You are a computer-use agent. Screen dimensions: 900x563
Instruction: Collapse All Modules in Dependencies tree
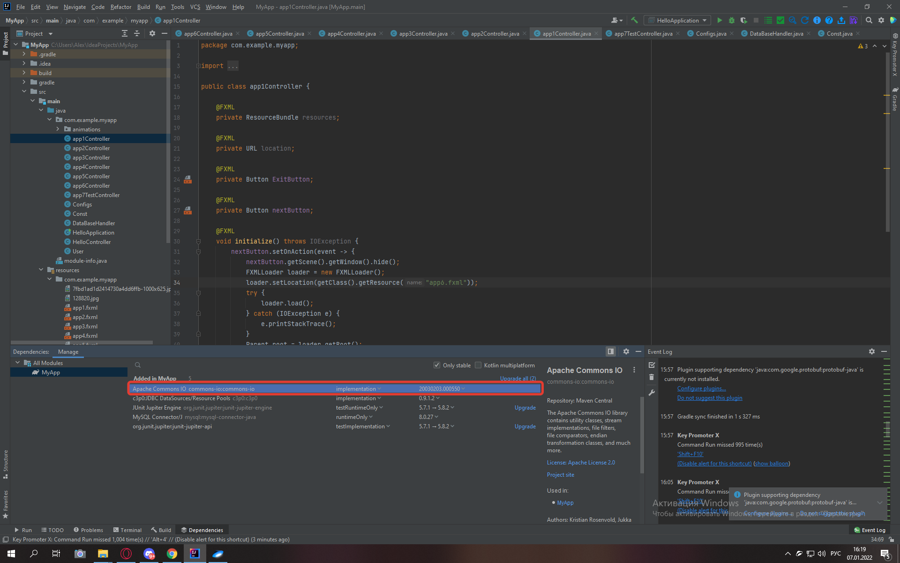point(17,363)
